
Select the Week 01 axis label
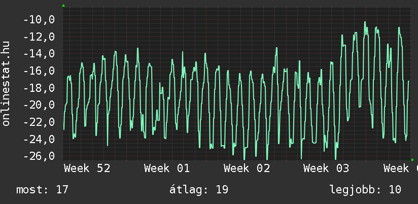(x=166, y=168)
